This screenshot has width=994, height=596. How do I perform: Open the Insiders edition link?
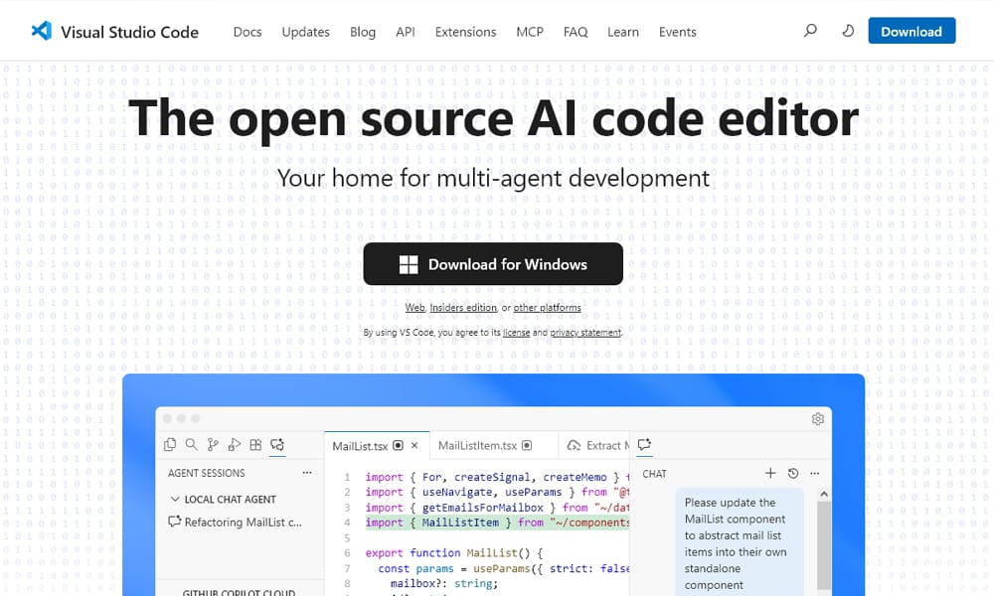click(x=463, y=308)
